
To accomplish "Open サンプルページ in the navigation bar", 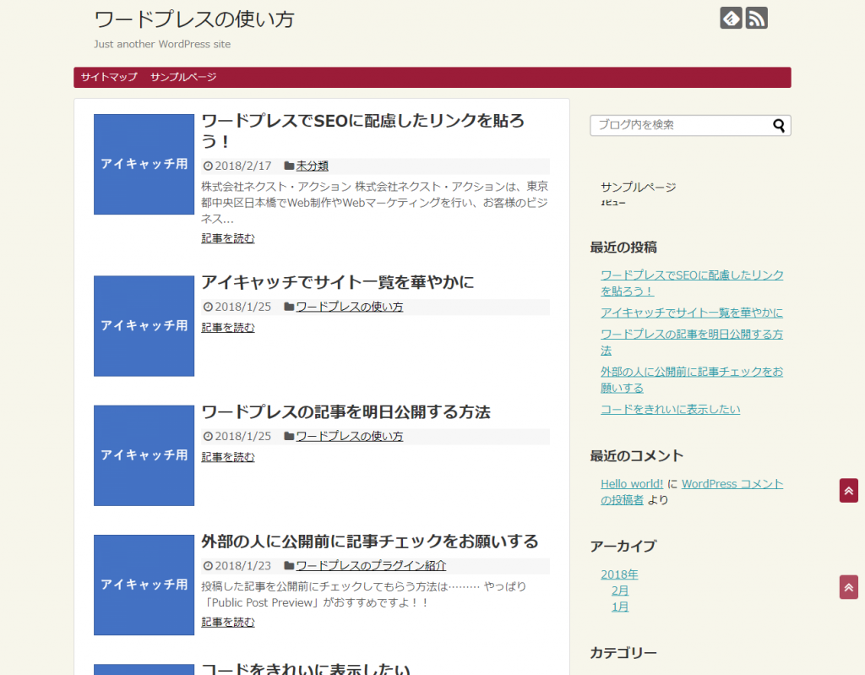I will (x=183, y=77).
